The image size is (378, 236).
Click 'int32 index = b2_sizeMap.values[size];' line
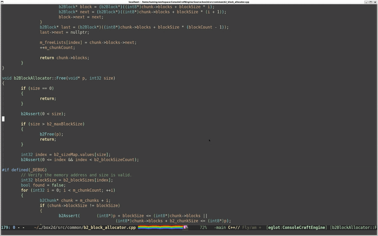click(x=66, y=154)
